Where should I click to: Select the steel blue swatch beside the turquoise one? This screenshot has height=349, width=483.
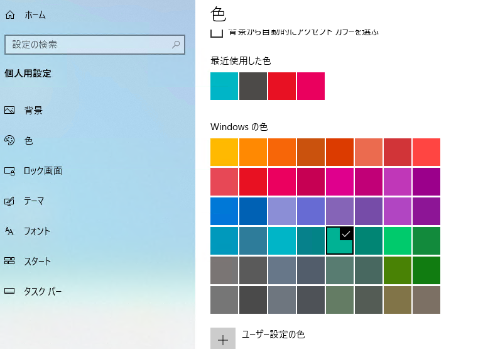click(253, 241)
